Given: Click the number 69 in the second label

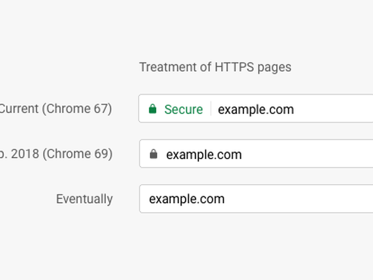Looking at the screenshot, I should [101, 154].
